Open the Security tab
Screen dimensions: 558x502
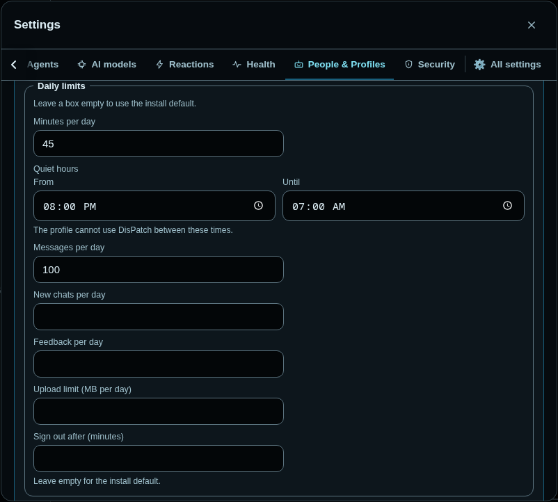coord(430,65)
